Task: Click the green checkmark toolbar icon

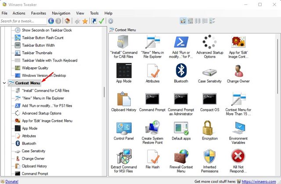Action: pos(101,21)
